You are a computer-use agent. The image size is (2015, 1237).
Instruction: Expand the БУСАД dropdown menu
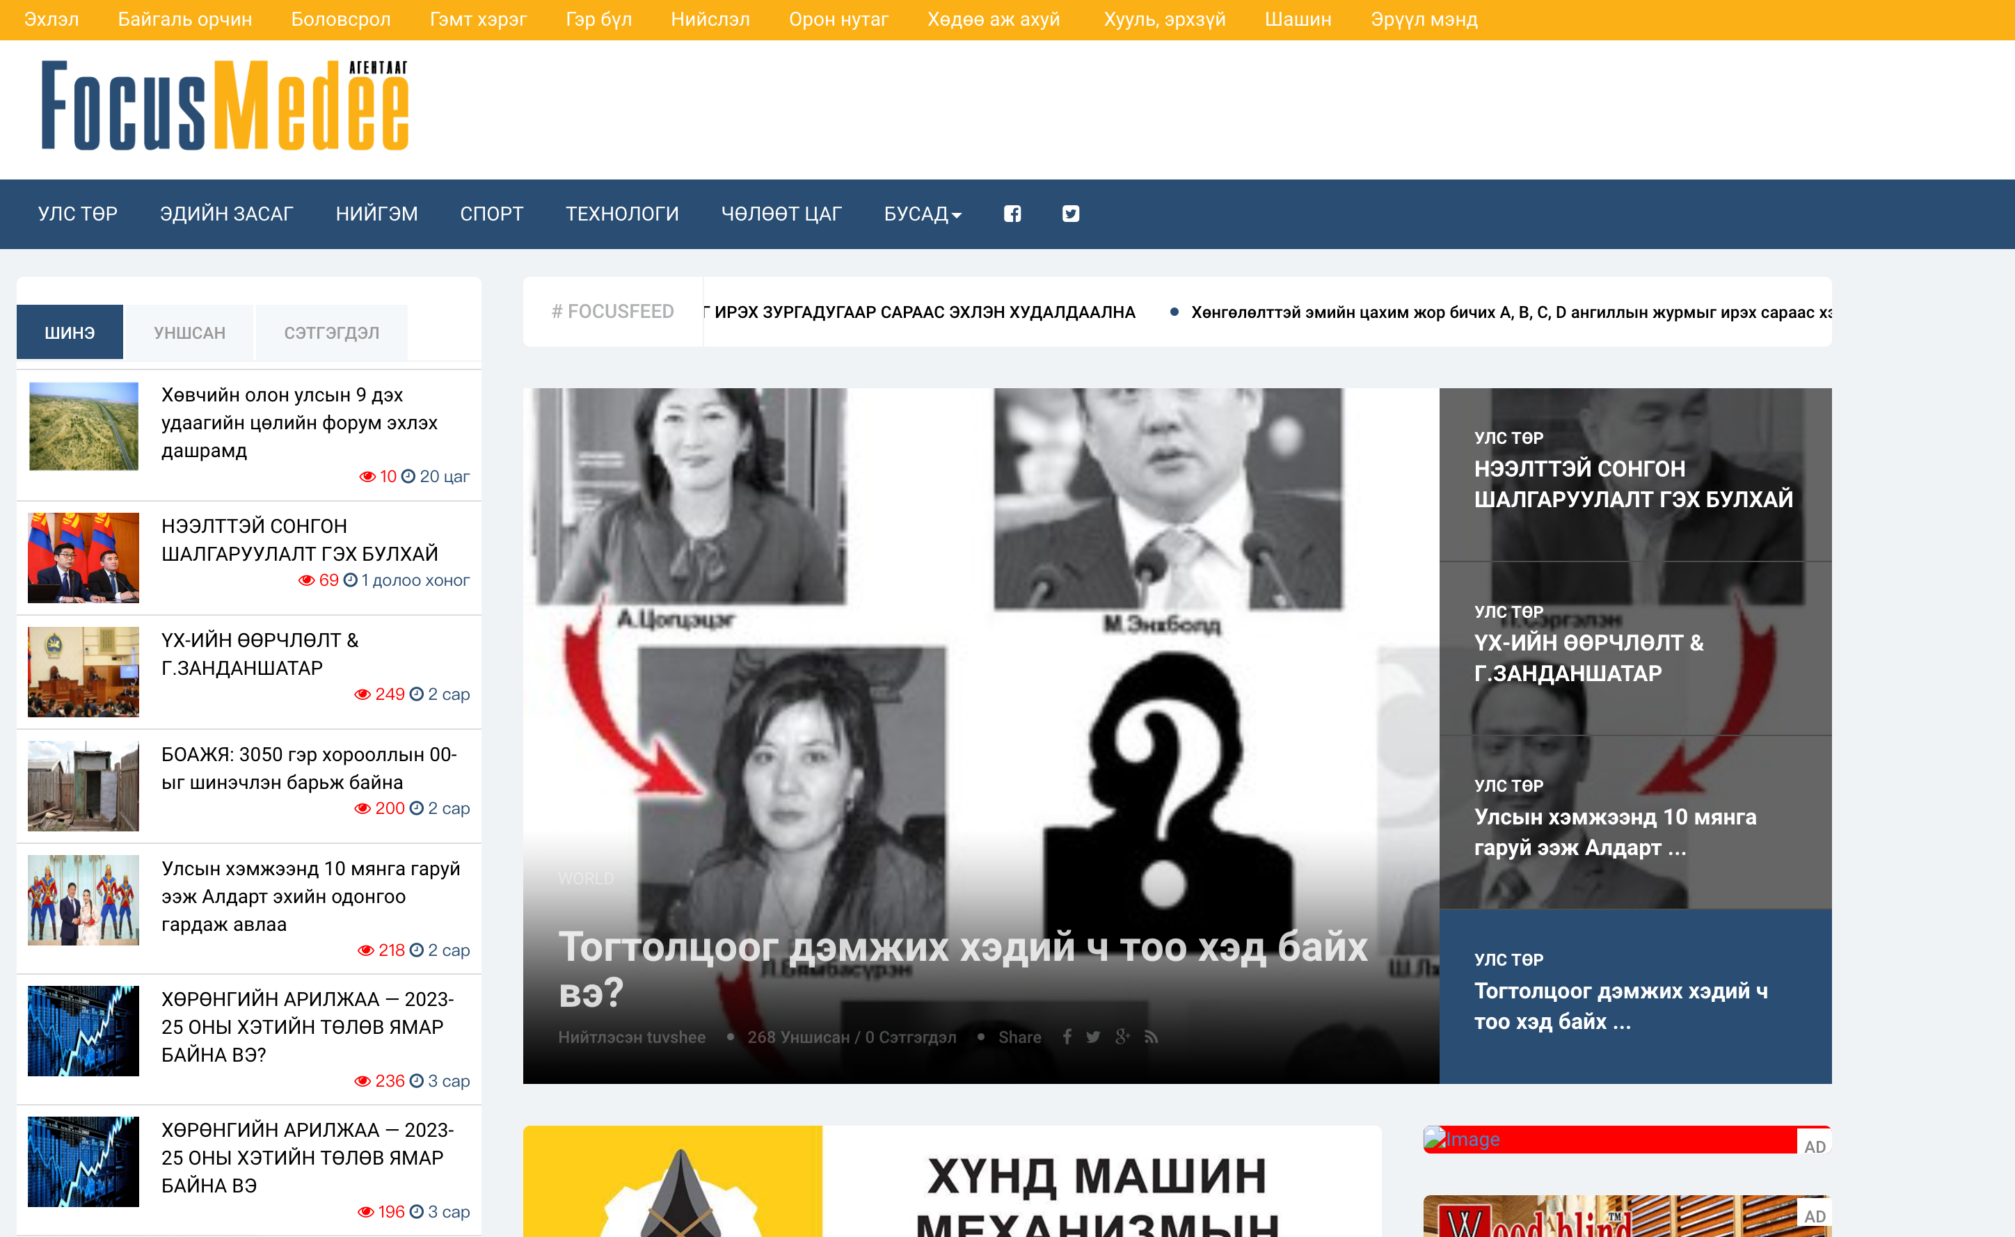pyautogui.click(x=922, y=214)
